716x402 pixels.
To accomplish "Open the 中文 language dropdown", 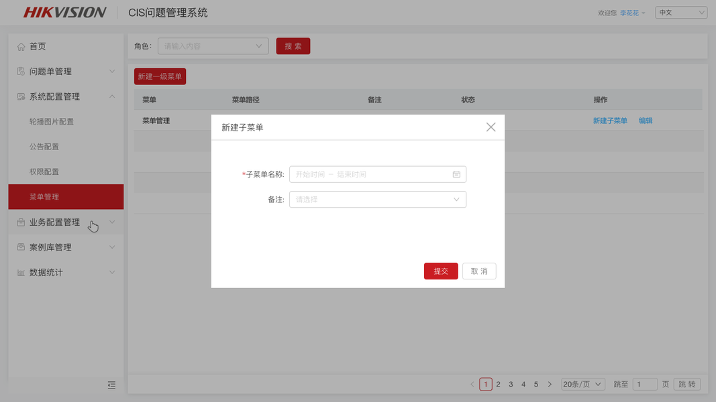I will click(681, 12).
